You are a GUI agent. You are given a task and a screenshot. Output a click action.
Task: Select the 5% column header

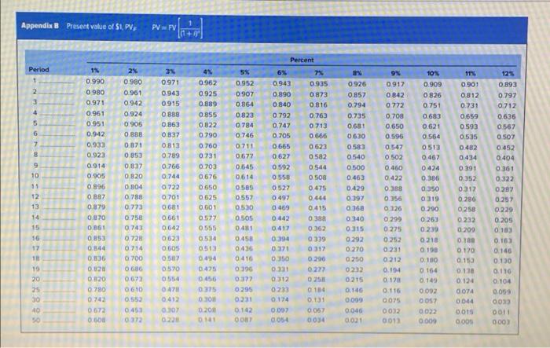[245, 72]
